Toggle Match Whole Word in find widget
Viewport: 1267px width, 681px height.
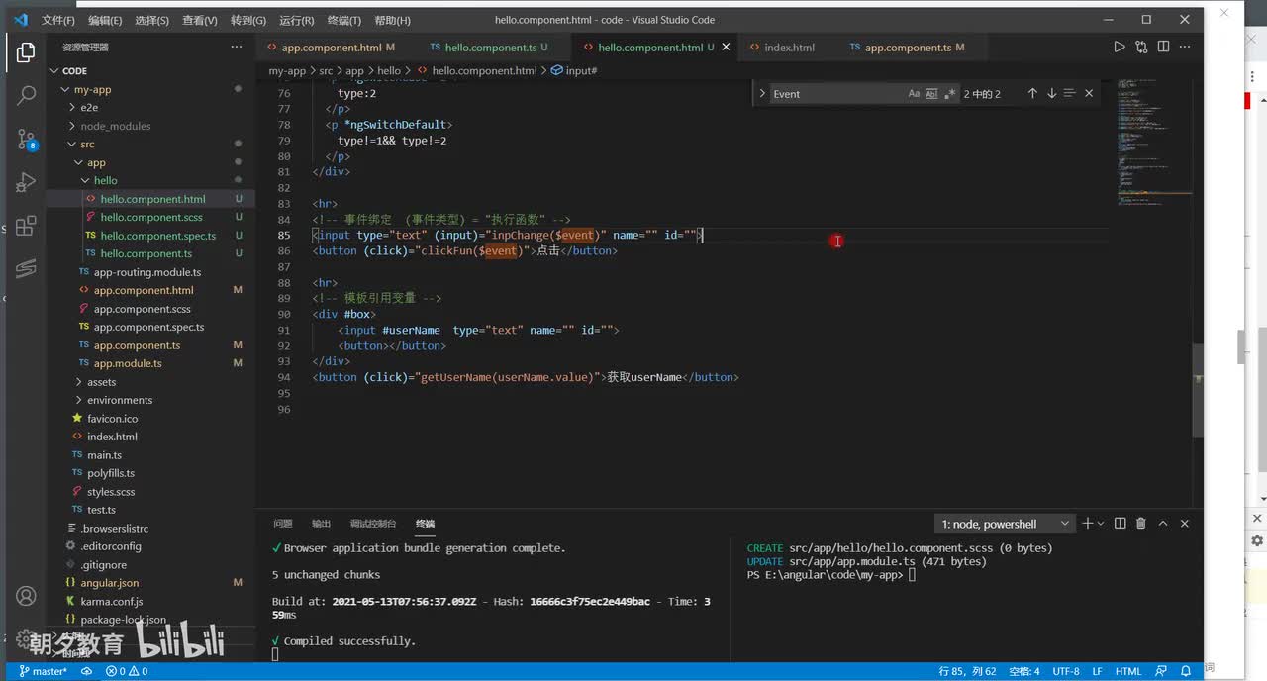pos(932,94)
